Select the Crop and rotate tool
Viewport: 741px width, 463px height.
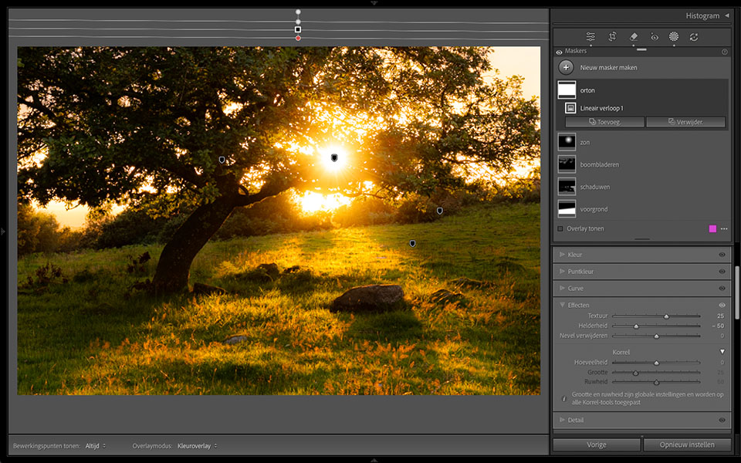coord(612,37)
